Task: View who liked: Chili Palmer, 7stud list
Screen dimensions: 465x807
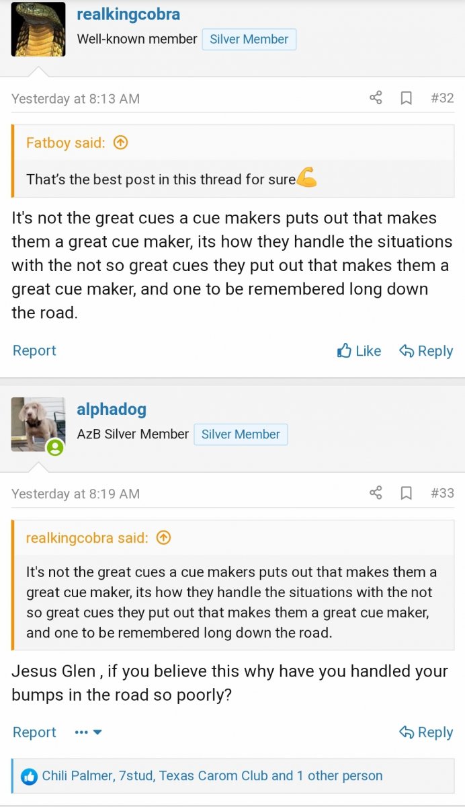Action: point(212,776)
